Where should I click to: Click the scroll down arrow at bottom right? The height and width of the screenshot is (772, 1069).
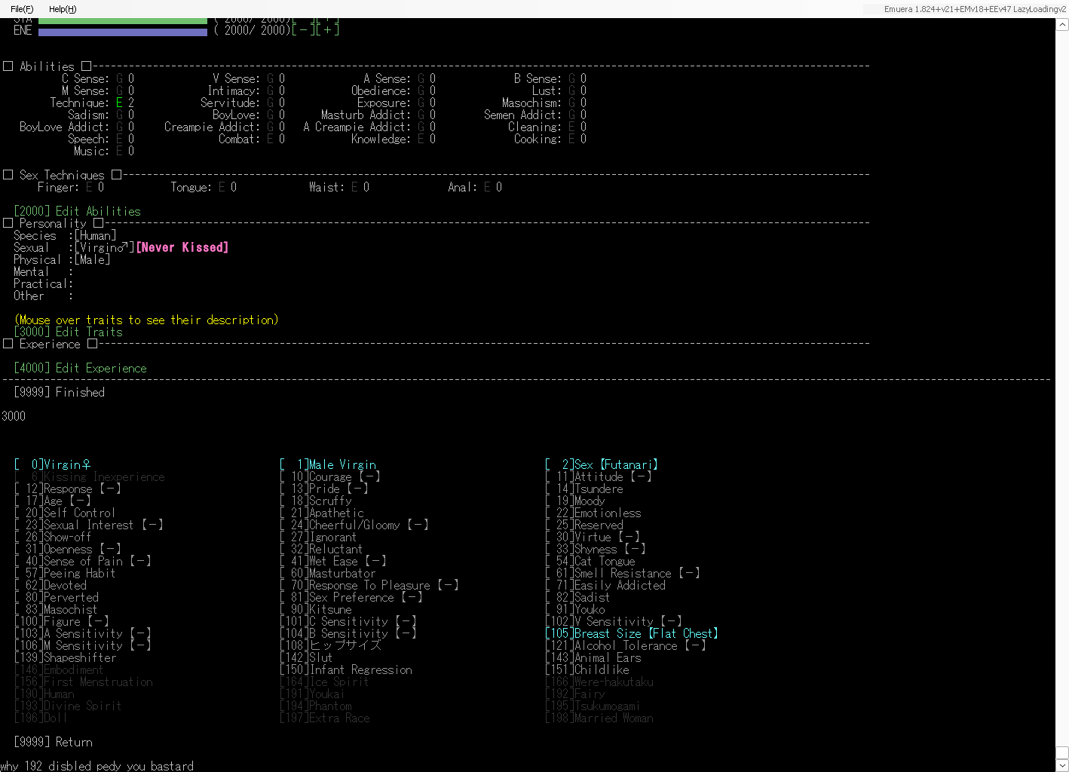tap(1061, 765)
